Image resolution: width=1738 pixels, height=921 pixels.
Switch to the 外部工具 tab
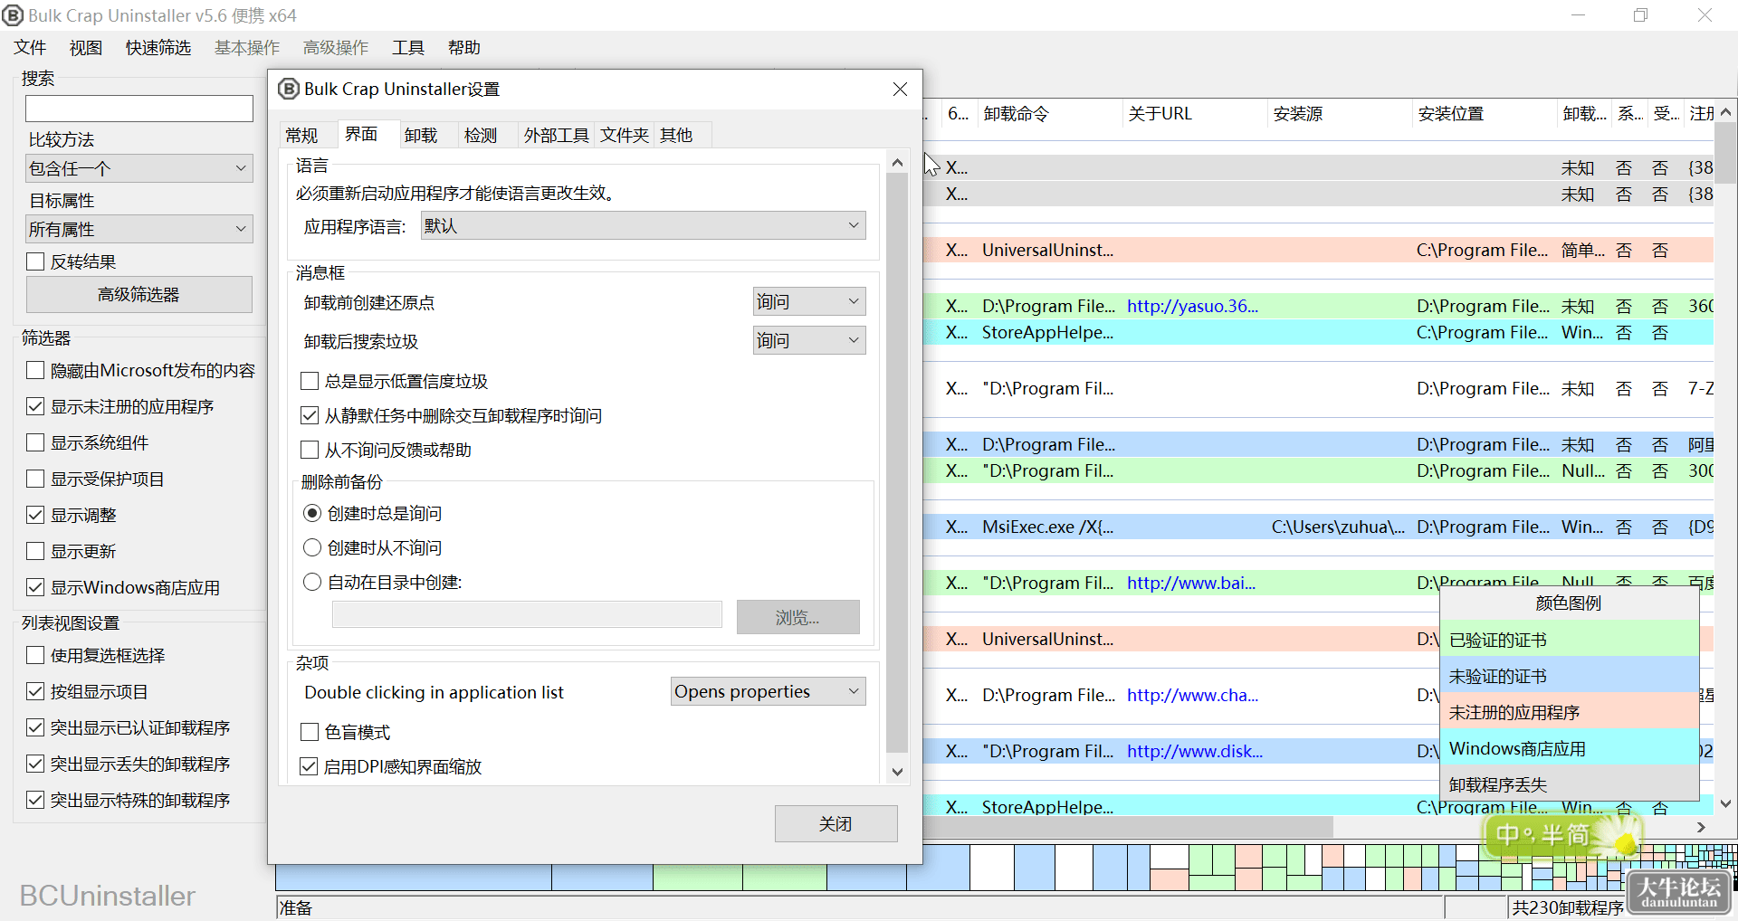click(556, 135)
